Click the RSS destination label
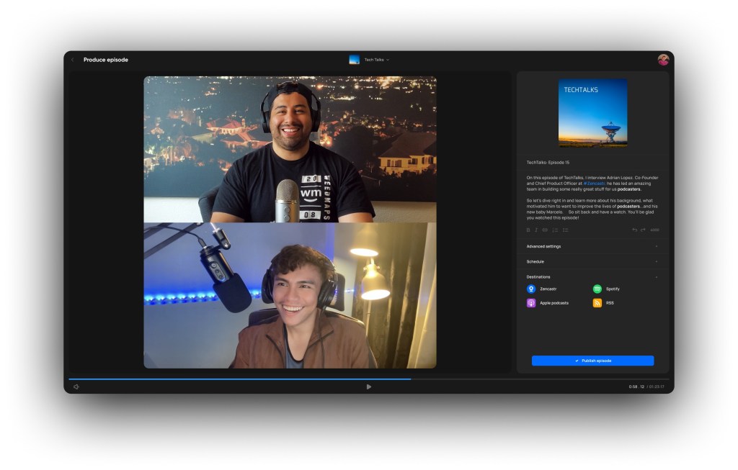Image resolution: width=738 pixels, height=470 pixels. (x=610, y=303)
